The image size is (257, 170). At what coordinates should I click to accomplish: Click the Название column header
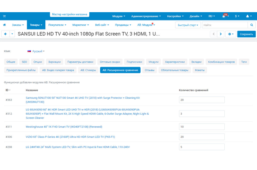32,90
